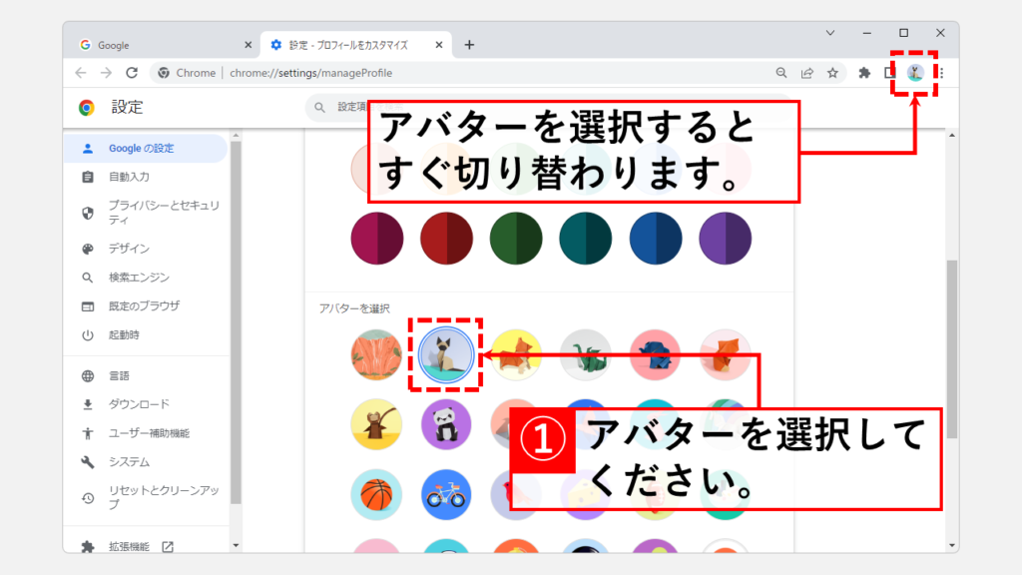Click the side panel icon in toolbar
Image resolution: width=1022 pixels, height=575 pixels.
click(x=889, y=73)
